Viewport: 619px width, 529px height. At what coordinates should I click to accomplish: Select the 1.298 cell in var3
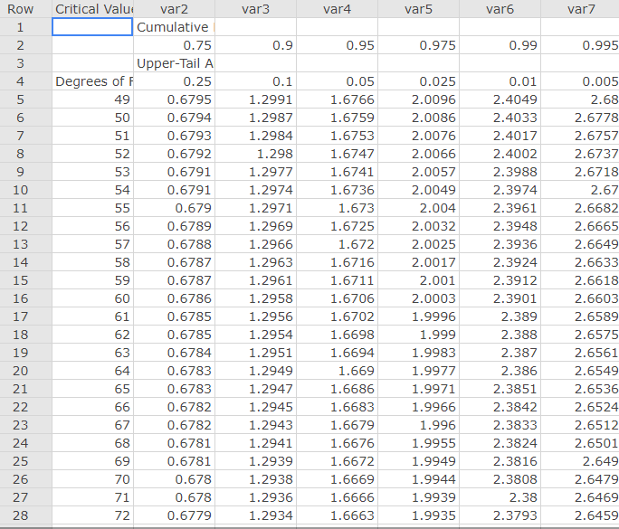pyautogui.click(x=255, y=154)
